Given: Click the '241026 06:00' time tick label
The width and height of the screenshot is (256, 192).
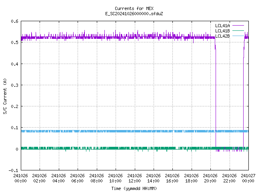Looking at the screenshot, I should 77,178.
